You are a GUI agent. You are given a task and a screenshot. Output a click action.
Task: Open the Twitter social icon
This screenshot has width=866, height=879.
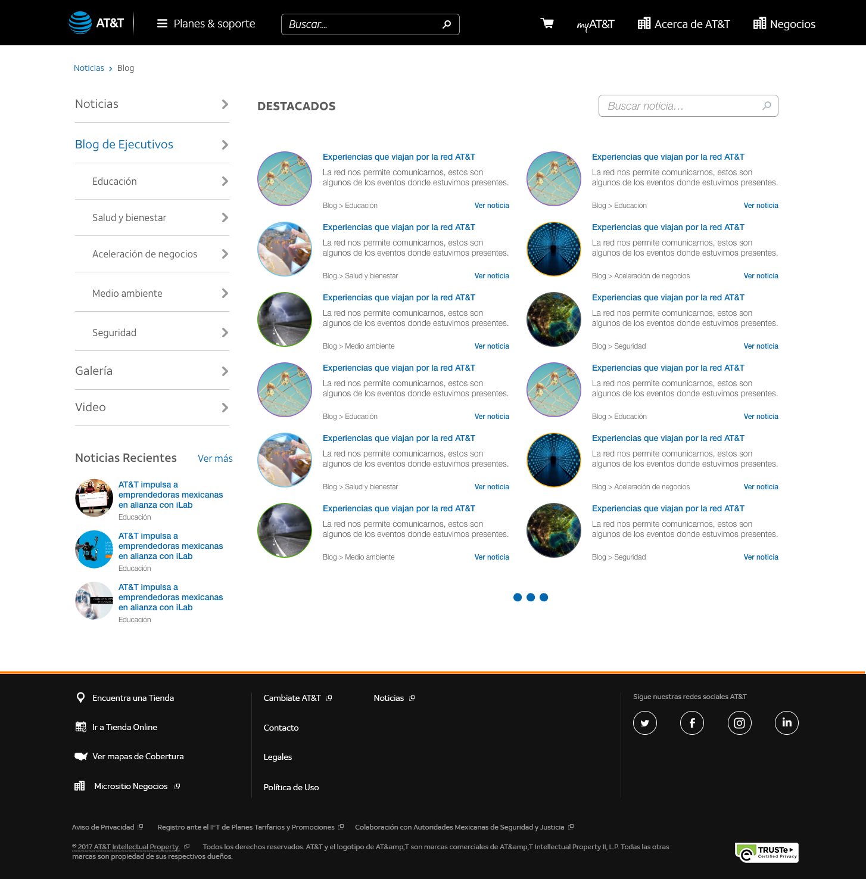[x=645, y=723]
